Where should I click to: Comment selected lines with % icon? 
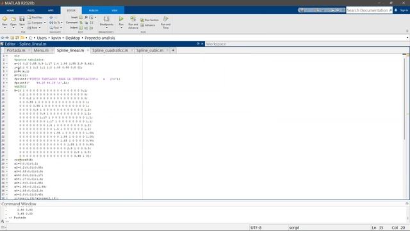tap(81, 22)
